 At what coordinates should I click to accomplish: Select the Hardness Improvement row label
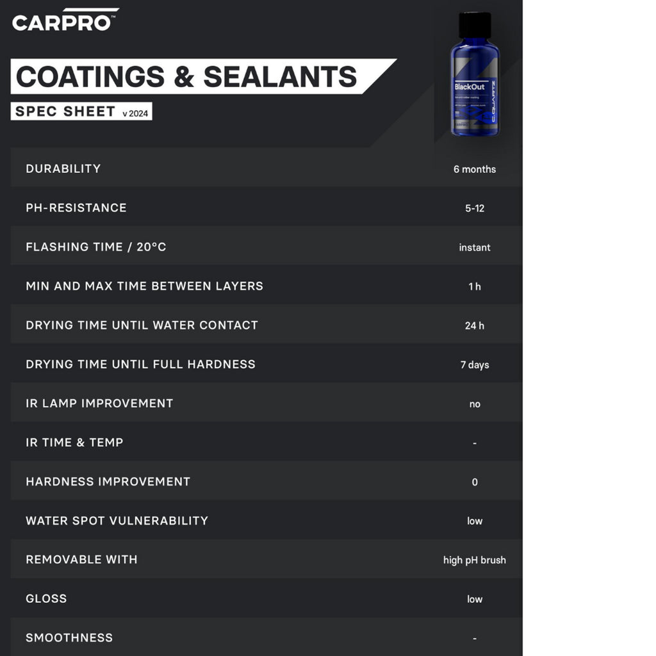(108, 481)
